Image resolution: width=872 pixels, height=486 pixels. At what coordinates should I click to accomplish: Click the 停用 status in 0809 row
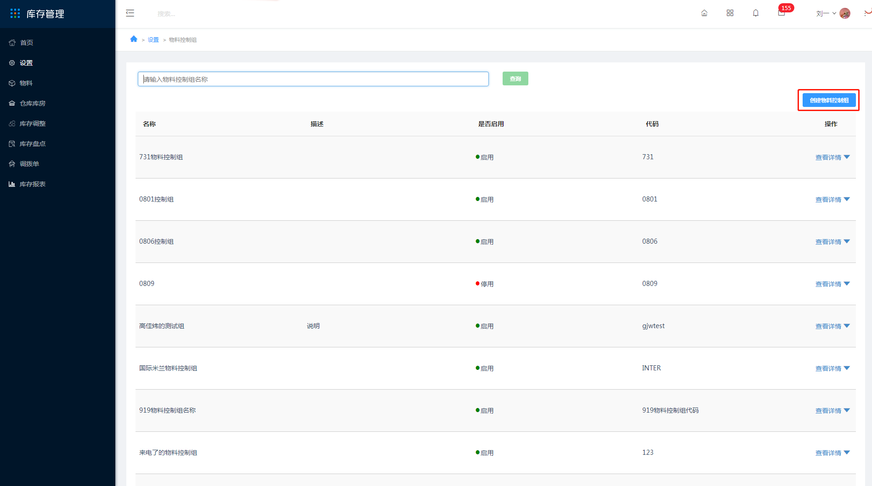pos(485,284)
